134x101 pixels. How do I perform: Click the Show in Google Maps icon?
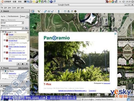(x=72, y=11)
